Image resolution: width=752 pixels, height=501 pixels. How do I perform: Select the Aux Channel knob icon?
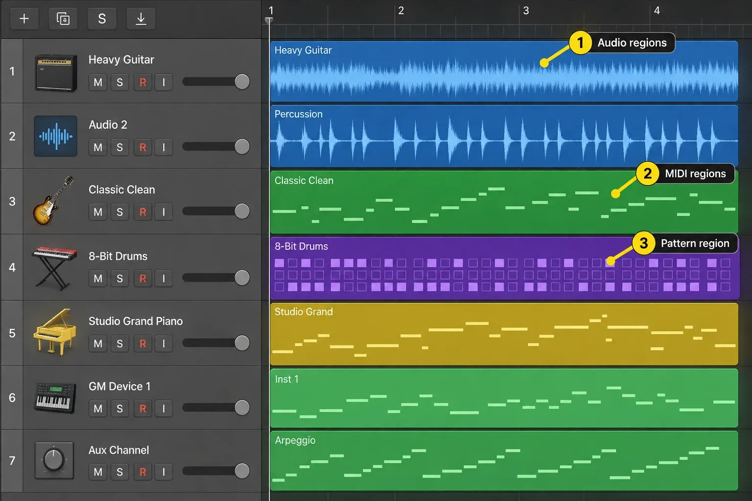pos(54,460)
